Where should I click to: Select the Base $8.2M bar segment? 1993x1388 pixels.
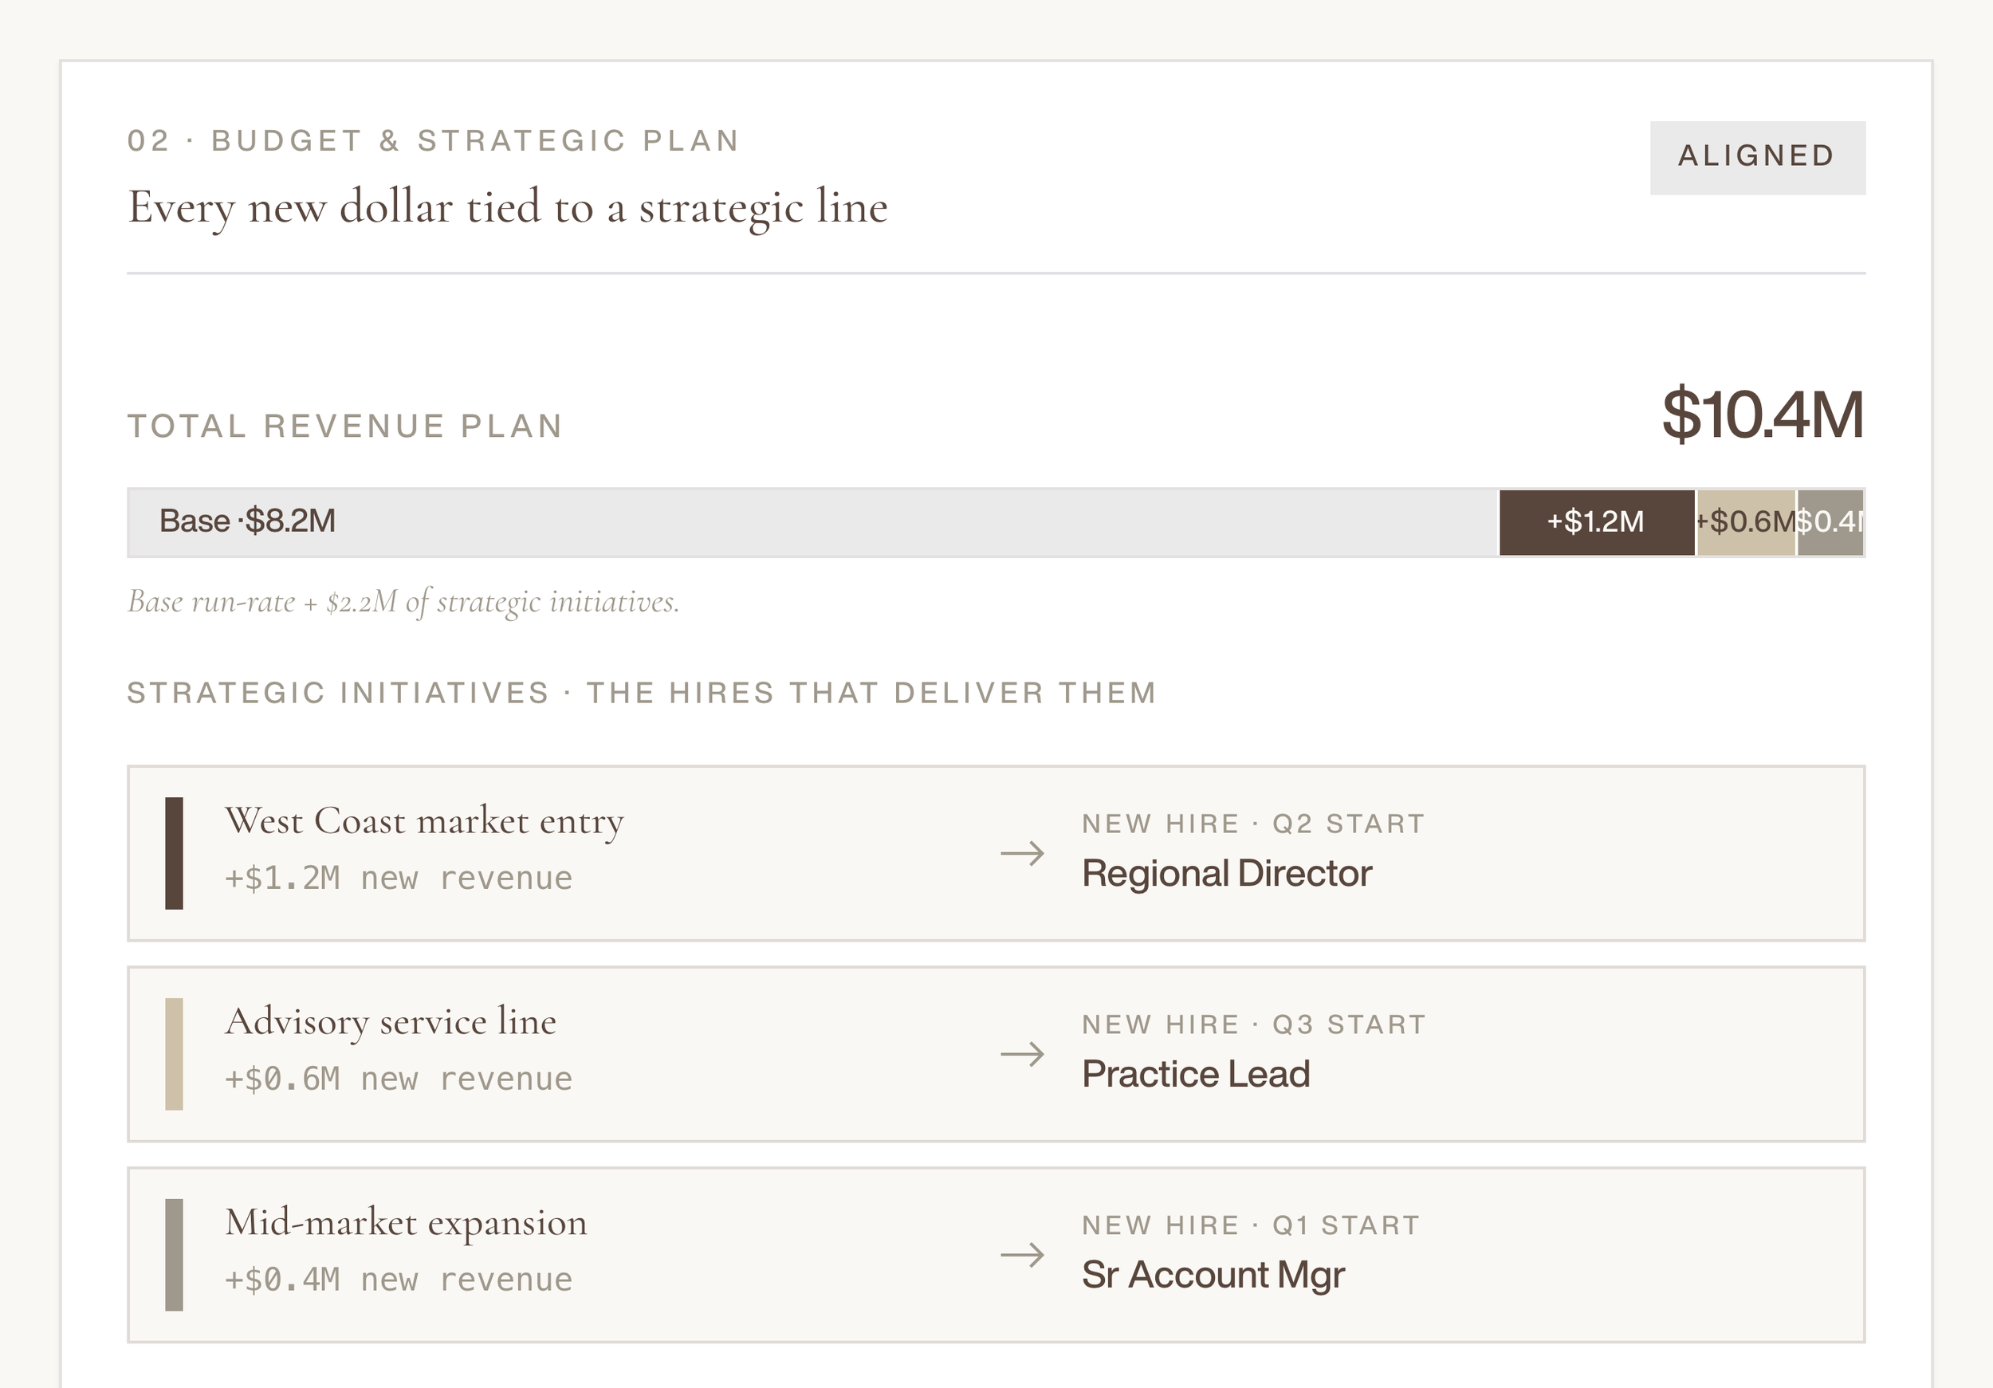coord(813,521)
